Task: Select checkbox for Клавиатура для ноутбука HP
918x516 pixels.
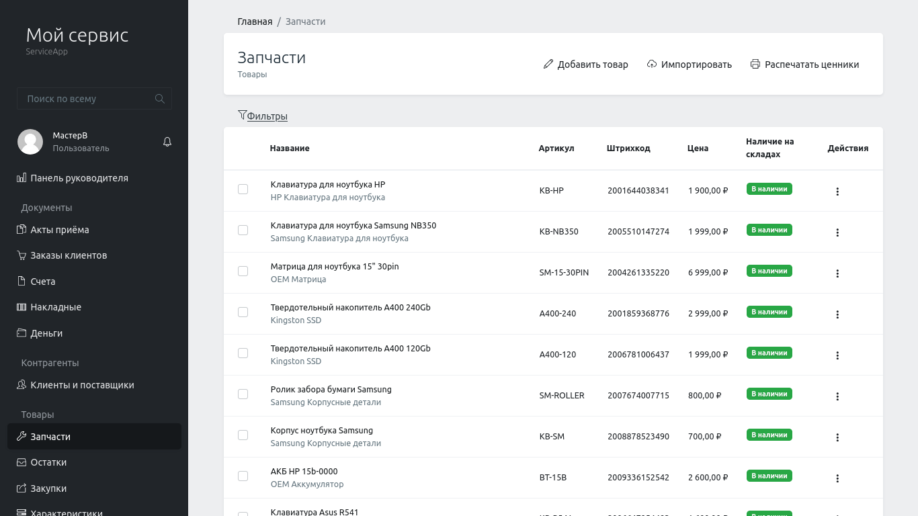Action: click(x=243, y=189)
